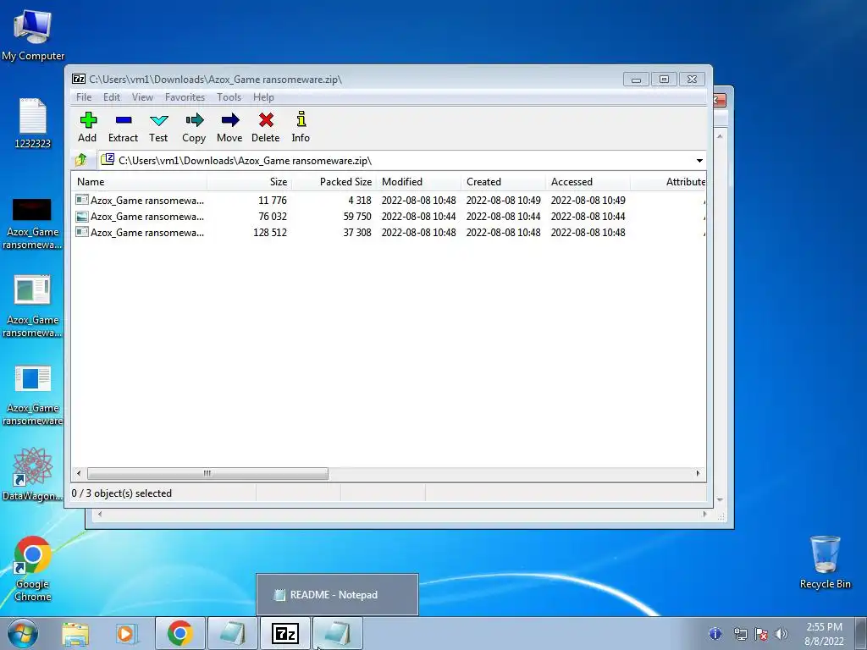867x650 pixels.
Task: Click the packed size value 37 308
Action: pyautogui.click(x=357, y=233)
